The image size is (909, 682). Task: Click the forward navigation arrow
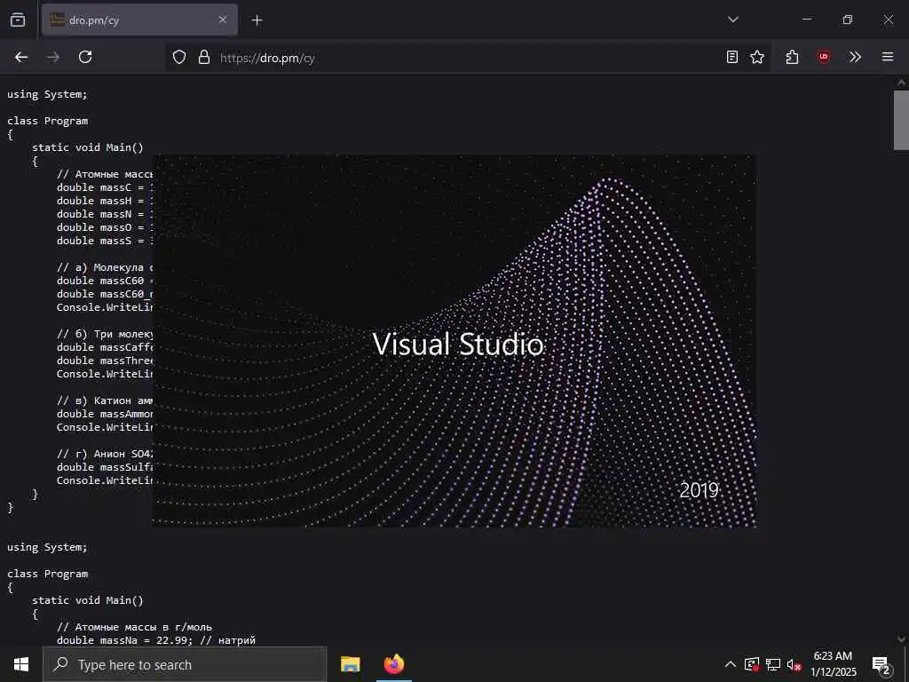(53, 57)
